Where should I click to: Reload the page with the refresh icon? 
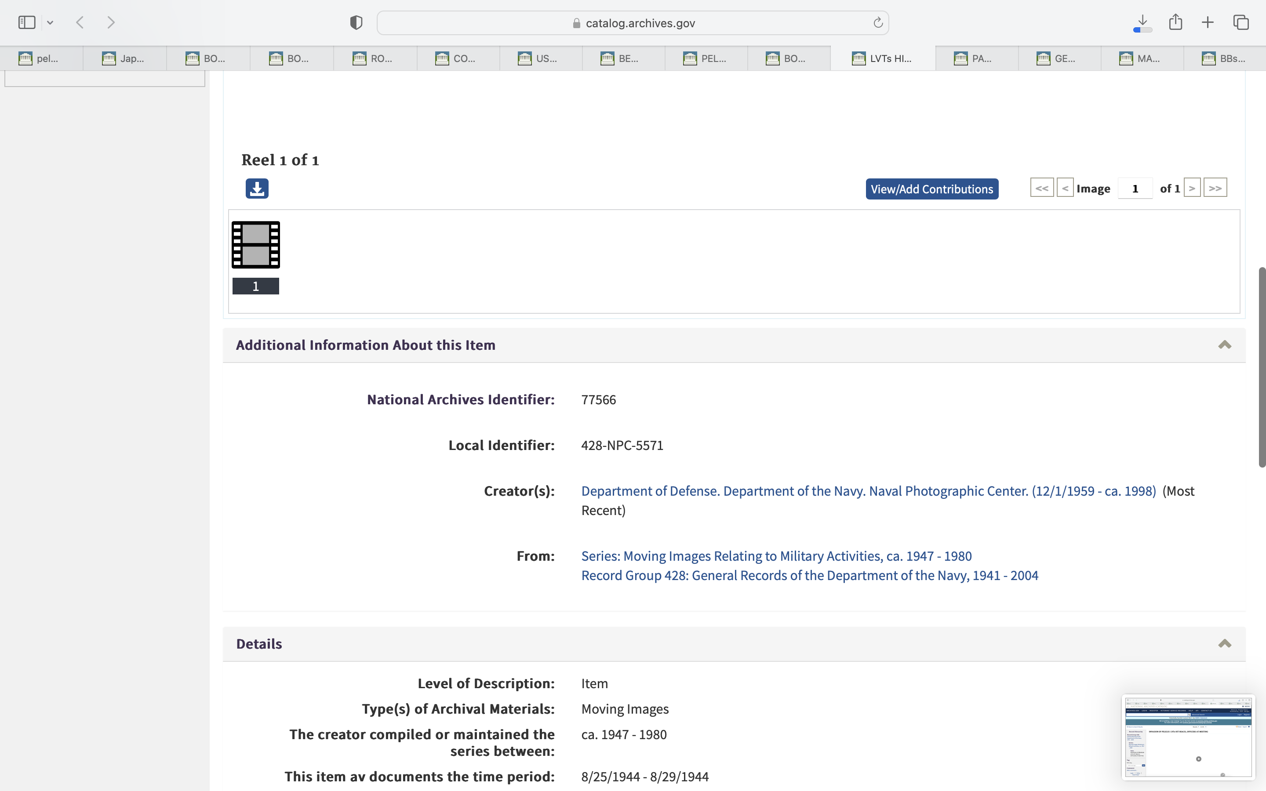click(x=878, y=22)
